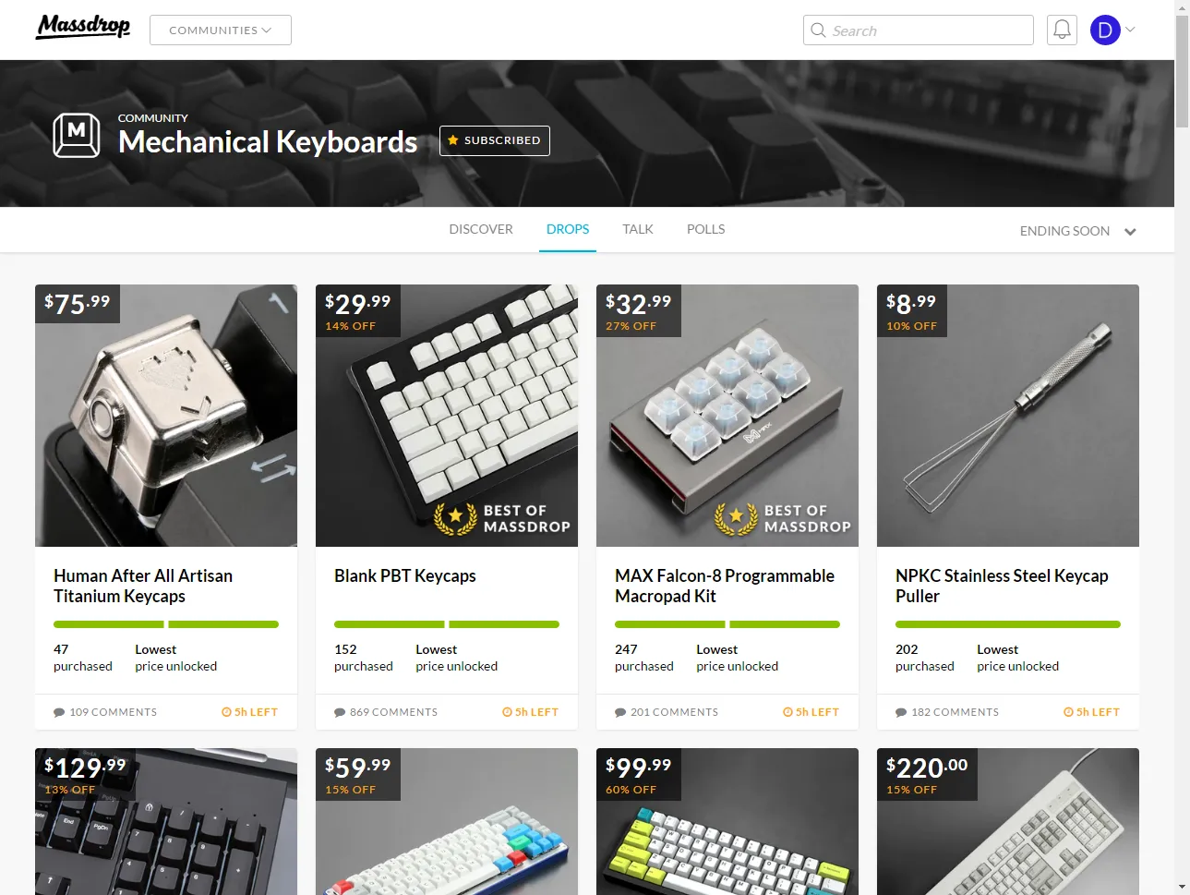The width and height of the screenshot is (1190, 895).
Task: Click the Human After All Artisan keycap image
Action: [166, 416]
